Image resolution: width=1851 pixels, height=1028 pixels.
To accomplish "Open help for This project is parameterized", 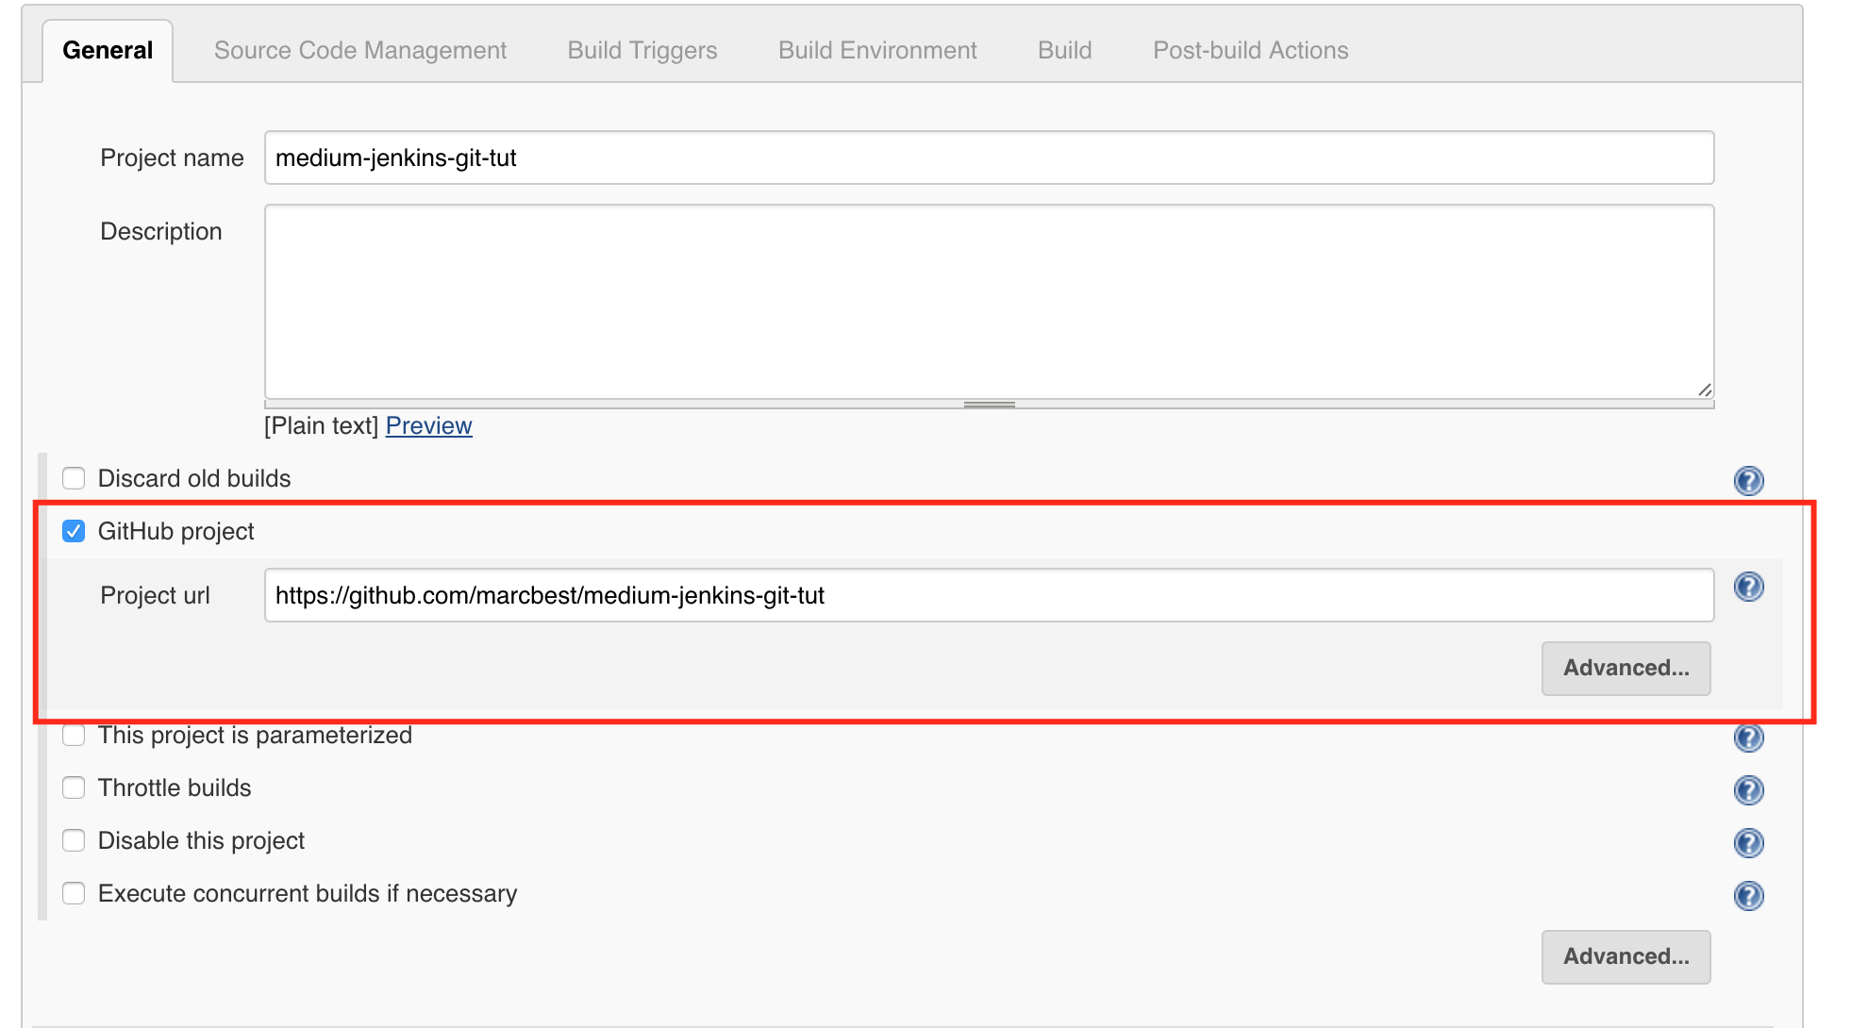I will (x=1748, y=738).
